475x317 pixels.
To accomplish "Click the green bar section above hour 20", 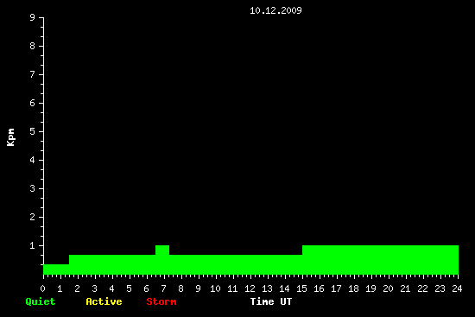I will pyautogui.click(x=389, y=260).
